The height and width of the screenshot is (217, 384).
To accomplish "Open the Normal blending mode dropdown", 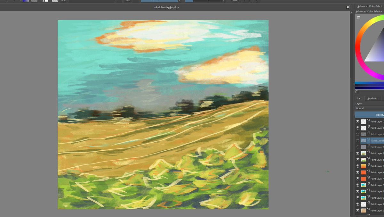I will [x=369, y=108].
